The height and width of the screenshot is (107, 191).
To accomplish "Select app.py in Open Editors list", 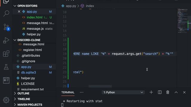I will coord(32,12).
